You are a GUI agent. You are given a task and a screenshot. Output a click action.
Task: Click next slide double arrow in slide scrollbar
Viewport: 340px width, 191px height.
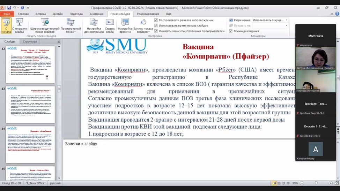coord(338,132)
